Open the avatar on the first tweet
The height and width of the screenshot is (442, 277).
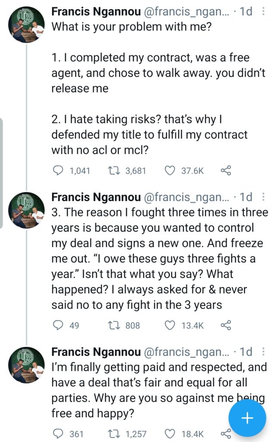pos(27,25)
